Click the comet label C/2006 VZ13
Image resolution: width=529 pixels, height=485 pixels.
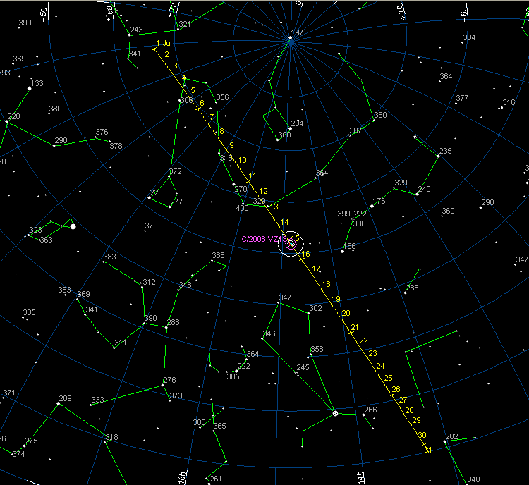tap(264, 239)
